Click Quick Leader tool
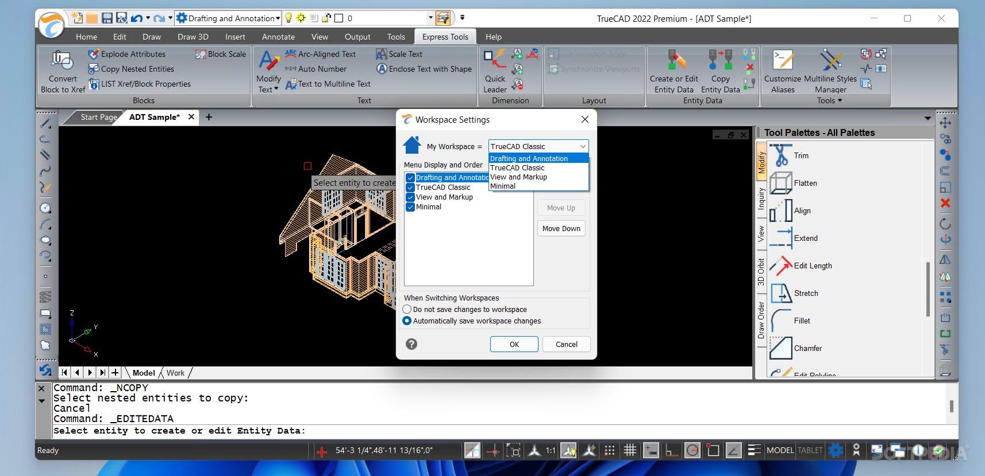The width and height of the screenshot is (985, 476). [495, 72]
